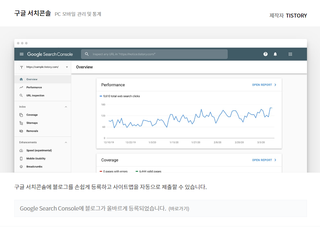Click the Overview page heading
This screenshot has height=229, width=320.
click(x=84, y=67)
